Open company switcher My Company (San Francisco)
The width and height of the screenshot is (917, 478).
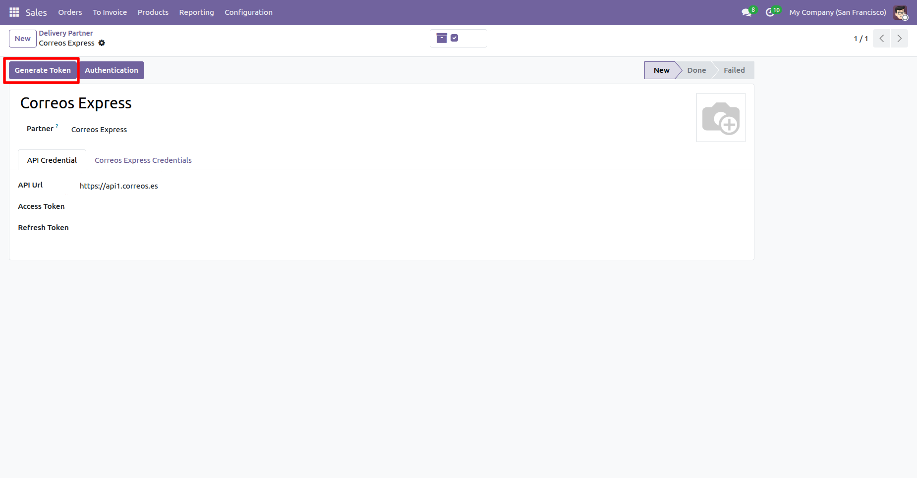[838, 12]
